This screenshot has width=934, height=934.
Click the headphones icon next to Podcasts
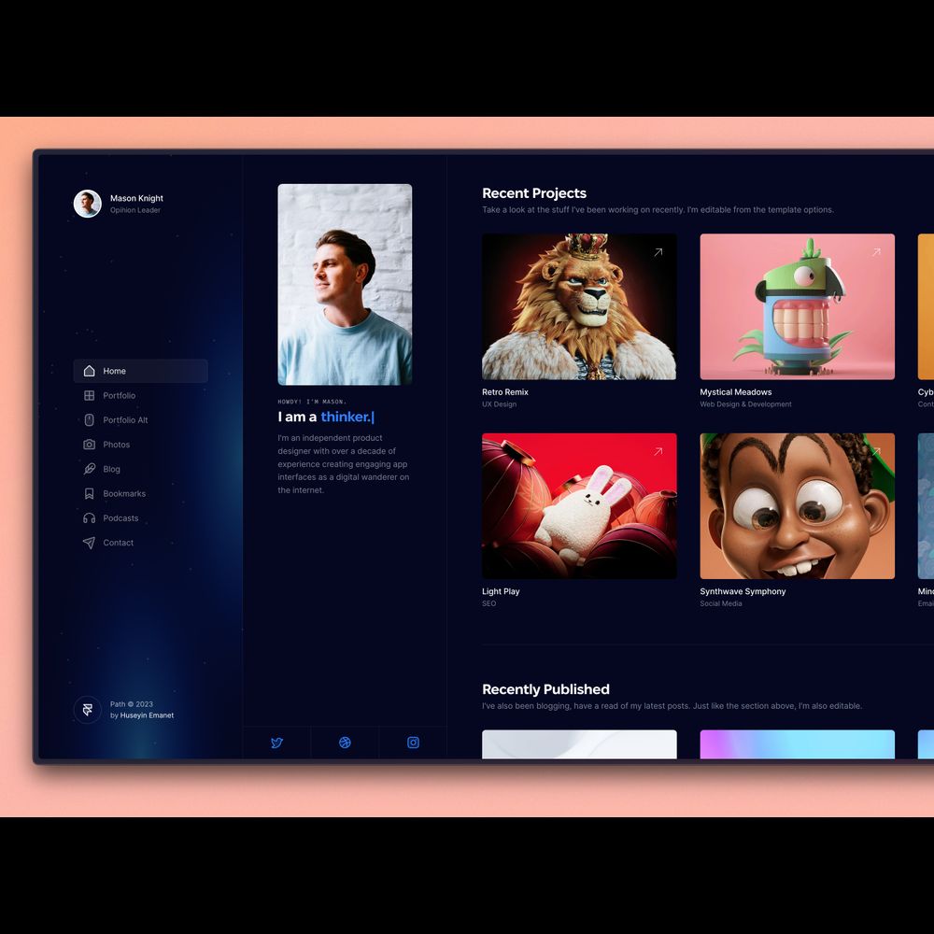tap(89, 518)
